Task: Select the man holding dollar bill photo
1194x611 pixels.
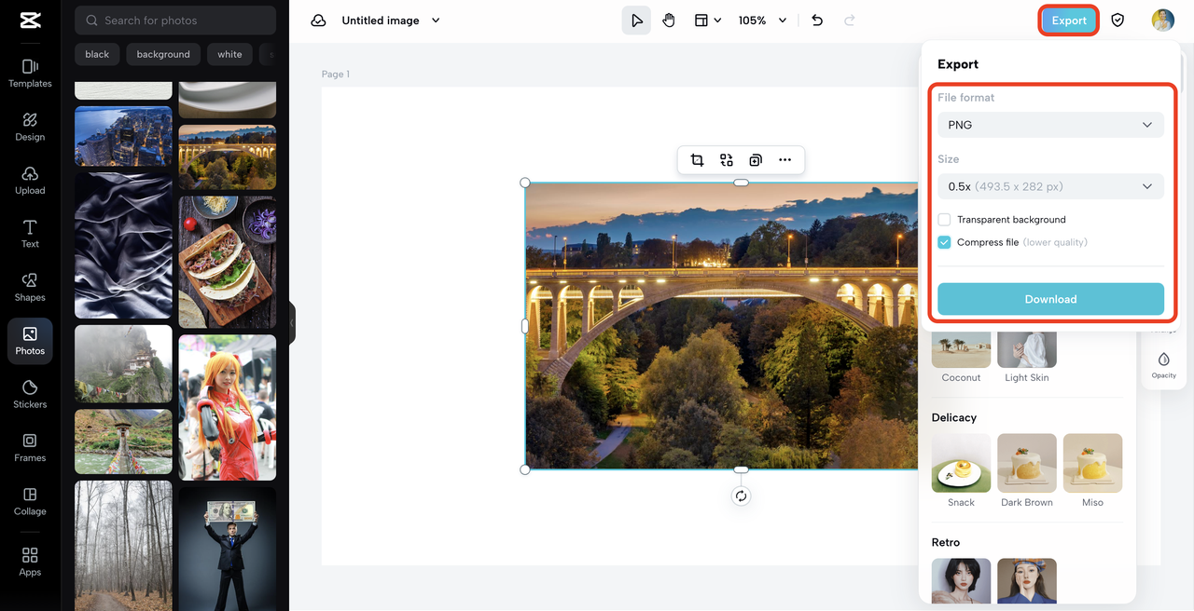Action: [x=228, y=549]
